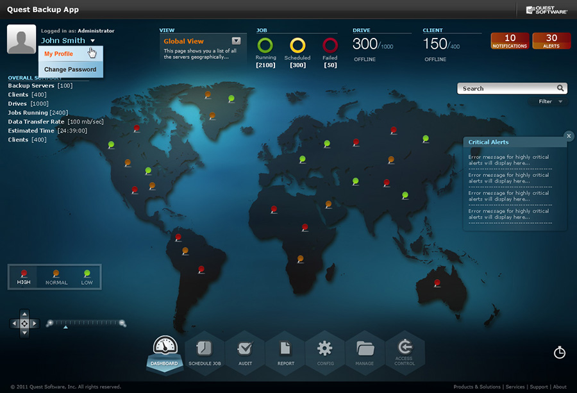This screenshot has height=393, width=577.
Task: Open the Audit checkmark icon
Action: point(245,348)
